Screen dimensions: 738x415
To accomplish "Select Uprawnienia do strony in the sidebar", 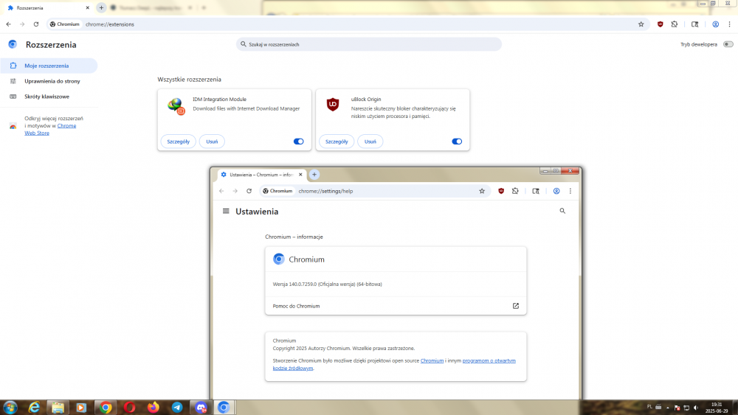I will (52, 81).
